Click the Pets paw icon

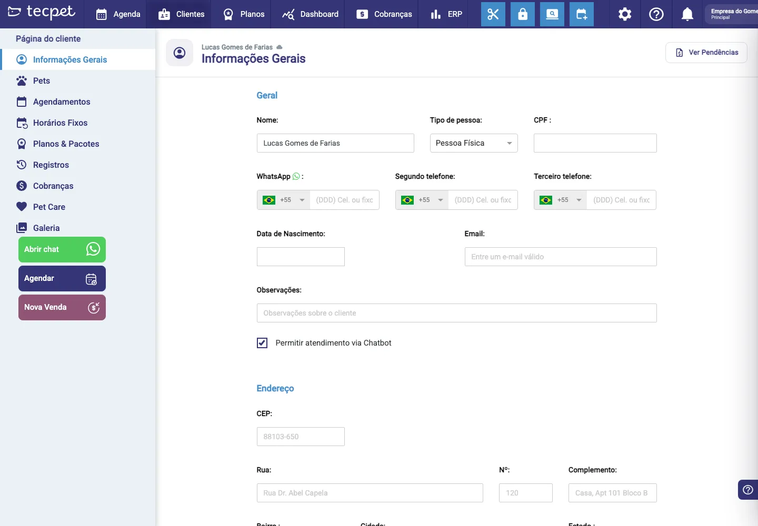tap(22, 80)
